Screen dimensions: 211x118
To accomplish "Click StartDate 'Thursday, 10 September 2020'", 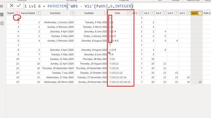I will coord(58,68).
